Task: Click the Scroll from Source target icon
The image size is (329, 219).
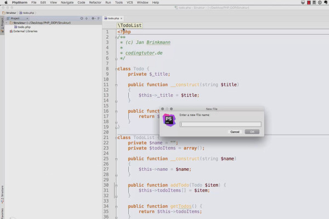Action: [x=82, y=19]
